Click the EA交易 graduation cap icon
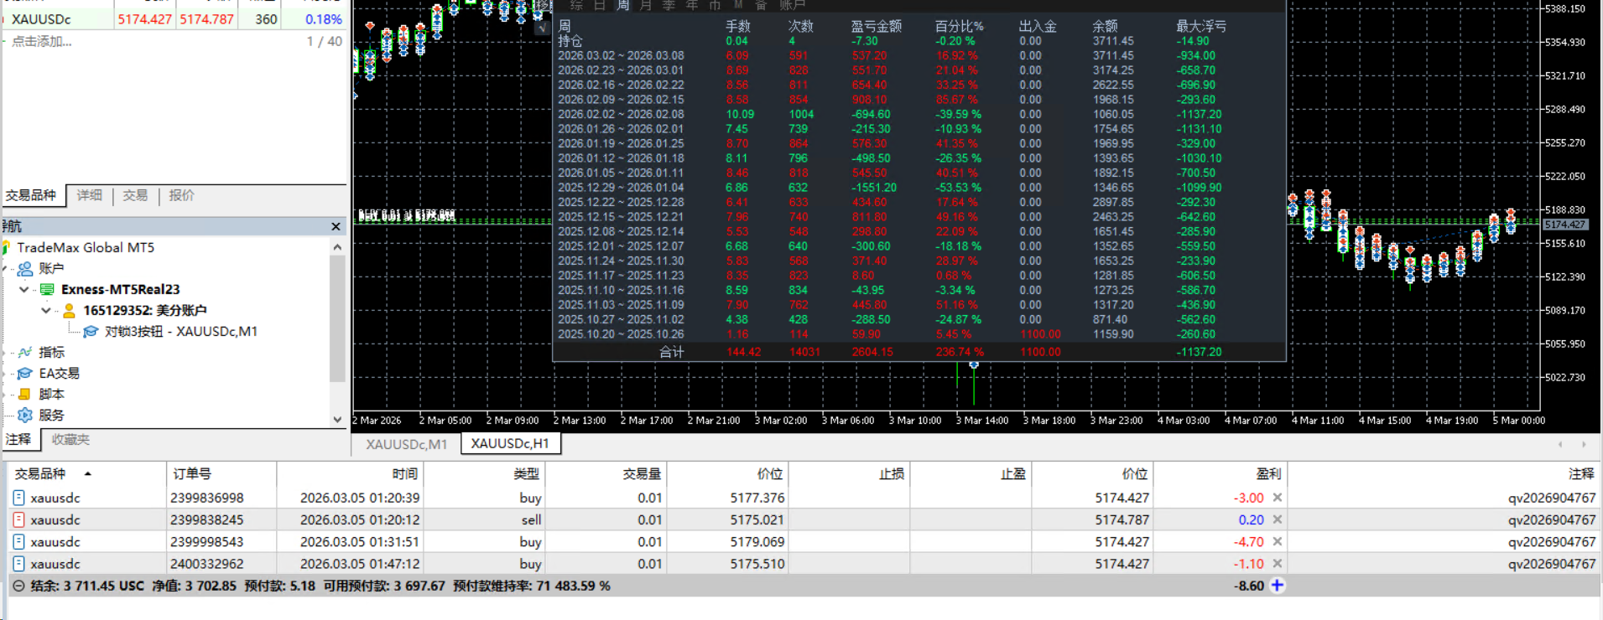This screenshot has width=1603, height=620. tap(25, 373)
